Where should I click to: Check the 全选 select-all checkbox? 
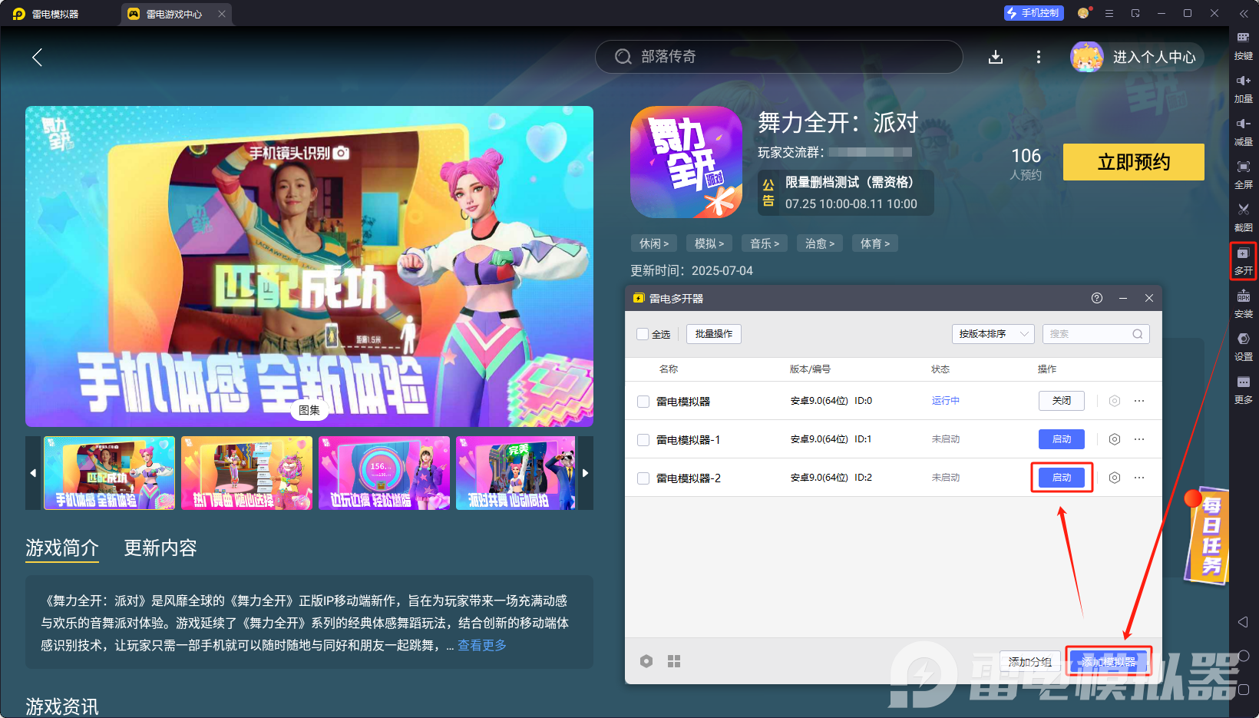pyautogui.click(x=643, y=334)
